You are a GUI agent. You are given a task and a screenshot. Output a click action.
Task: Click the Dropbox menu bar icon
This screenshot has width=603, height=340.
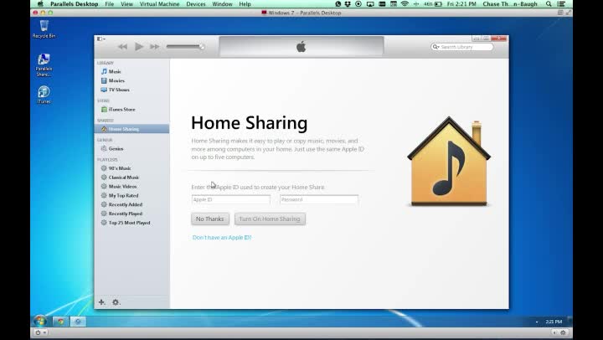pyautogui.click(x=348, y=4)
